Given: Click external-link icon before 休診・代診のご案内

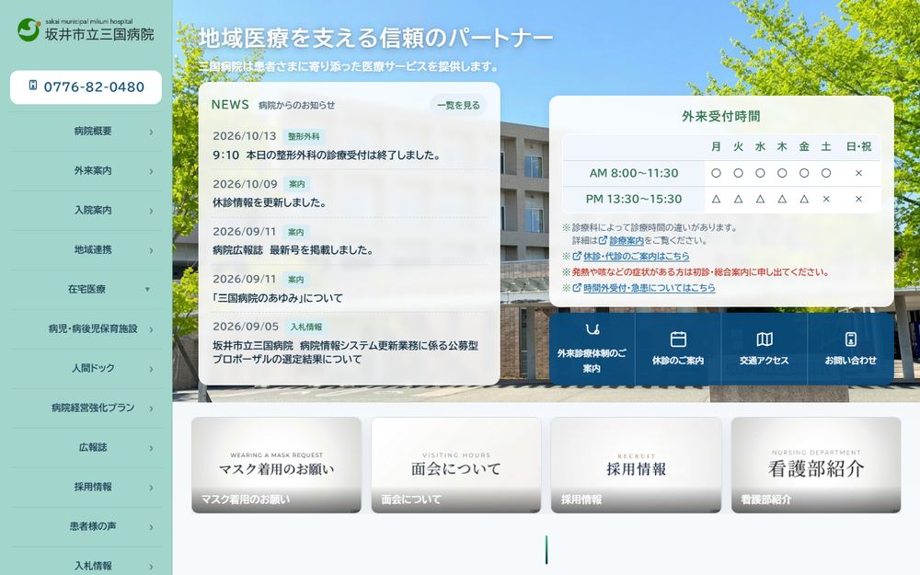Looking at the screenshot, I should tap(577, 256).
